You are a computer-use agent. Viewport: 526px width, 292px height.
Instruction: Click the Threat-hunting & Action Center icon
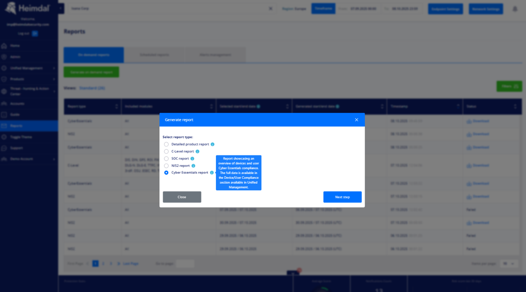(4, 91)
